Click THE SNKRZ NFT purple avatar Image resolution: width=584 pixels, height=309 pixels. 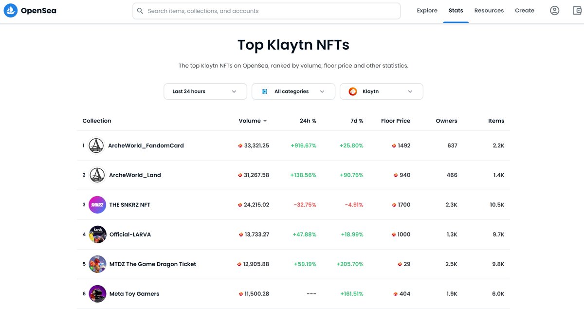(97, 204)
